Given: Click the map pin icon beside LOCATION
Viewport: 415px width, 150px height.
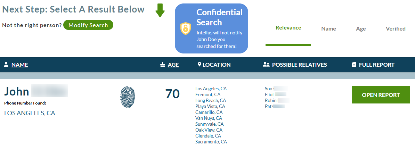Looking at the screenshot, I should point(200,65).
